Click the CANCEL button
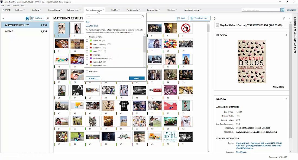This screenshot has height=160, width=298. click(x=93, y=78)
